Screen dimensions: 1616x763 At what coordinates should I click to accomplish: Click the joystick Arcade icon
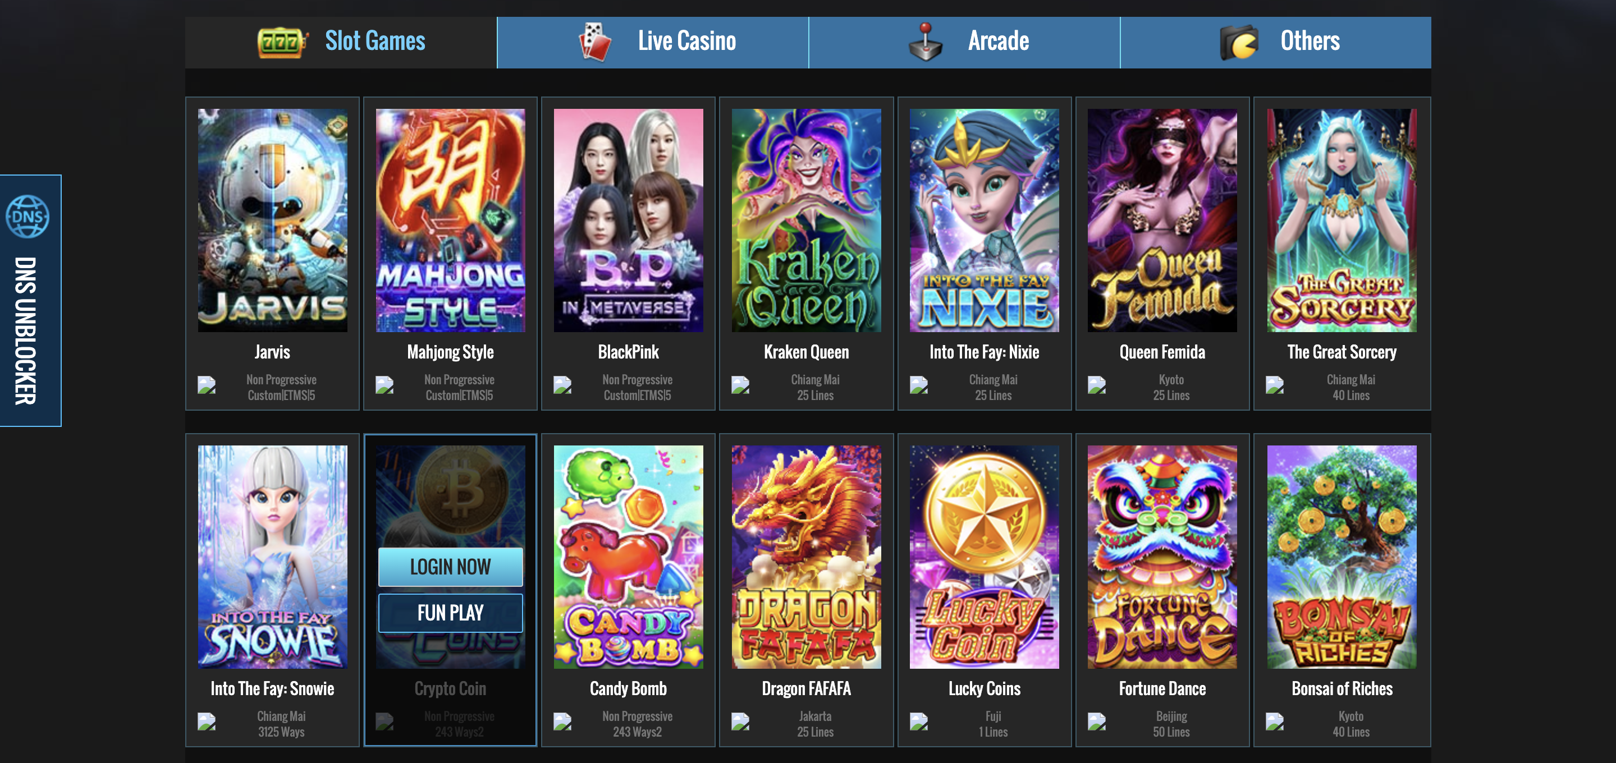pyautogui.click(x=925, y=42)
